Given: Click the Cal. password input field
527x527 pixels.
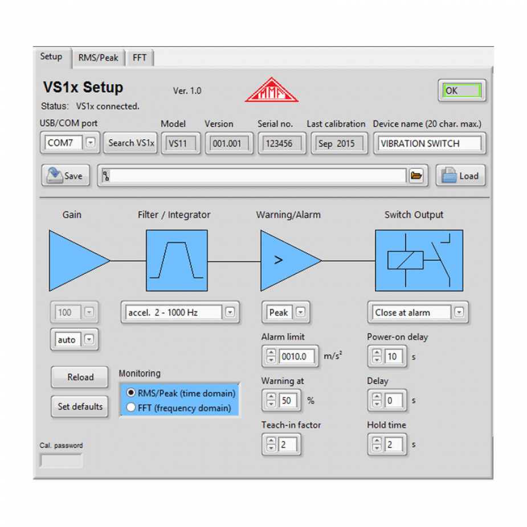Looking at the screenshot, I should click(60, 460).
